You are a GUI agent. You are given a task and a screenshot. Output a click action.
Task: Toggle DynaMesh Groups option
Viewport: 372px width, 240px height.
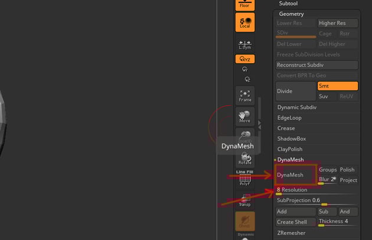(x=328, y=170)
